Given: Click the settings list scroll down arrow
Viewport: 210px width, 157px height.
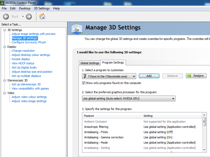Looking at the screenshot, I should tap(204, 150).
